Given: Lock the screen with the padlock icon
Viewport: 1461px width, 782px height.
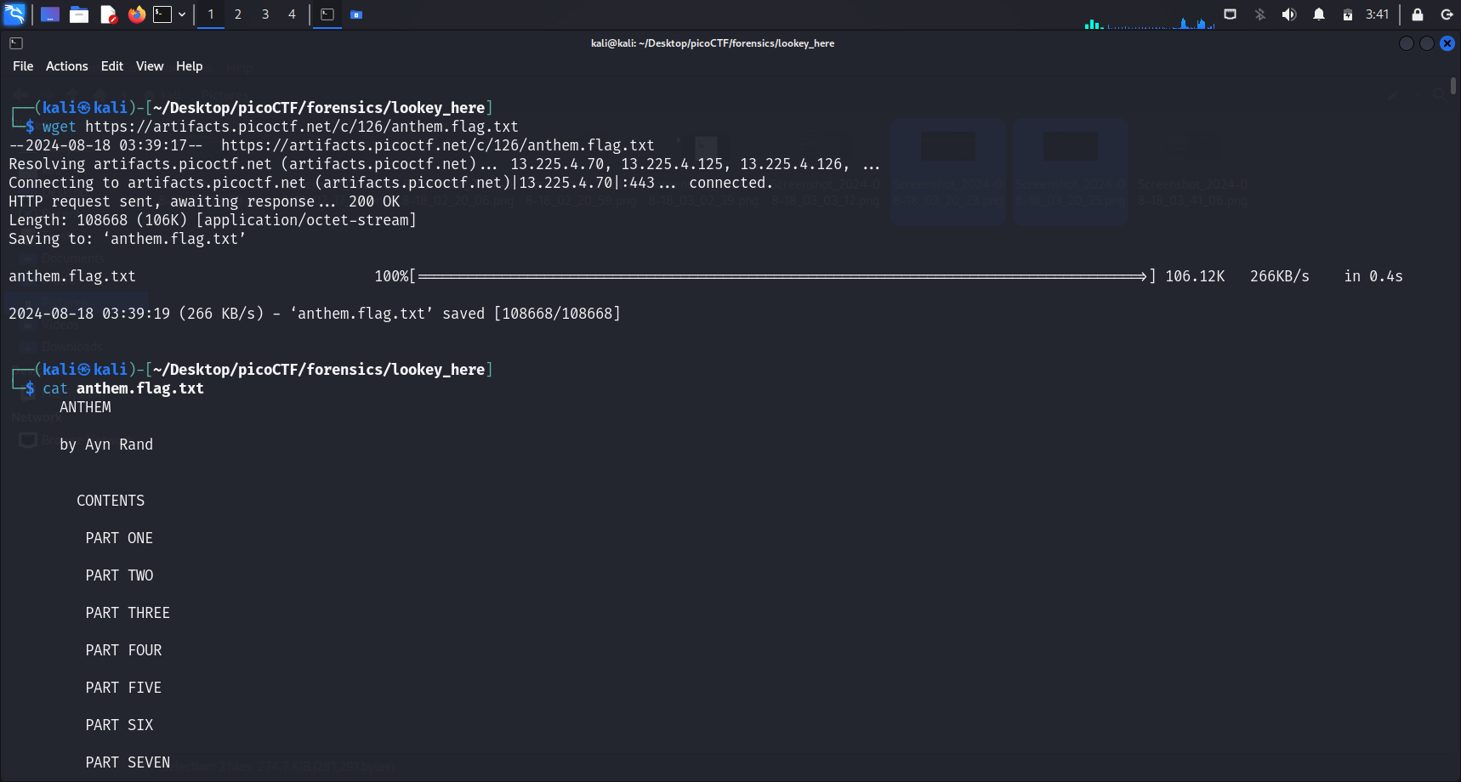Looking at the screenshot, I should click(1418, 14).
